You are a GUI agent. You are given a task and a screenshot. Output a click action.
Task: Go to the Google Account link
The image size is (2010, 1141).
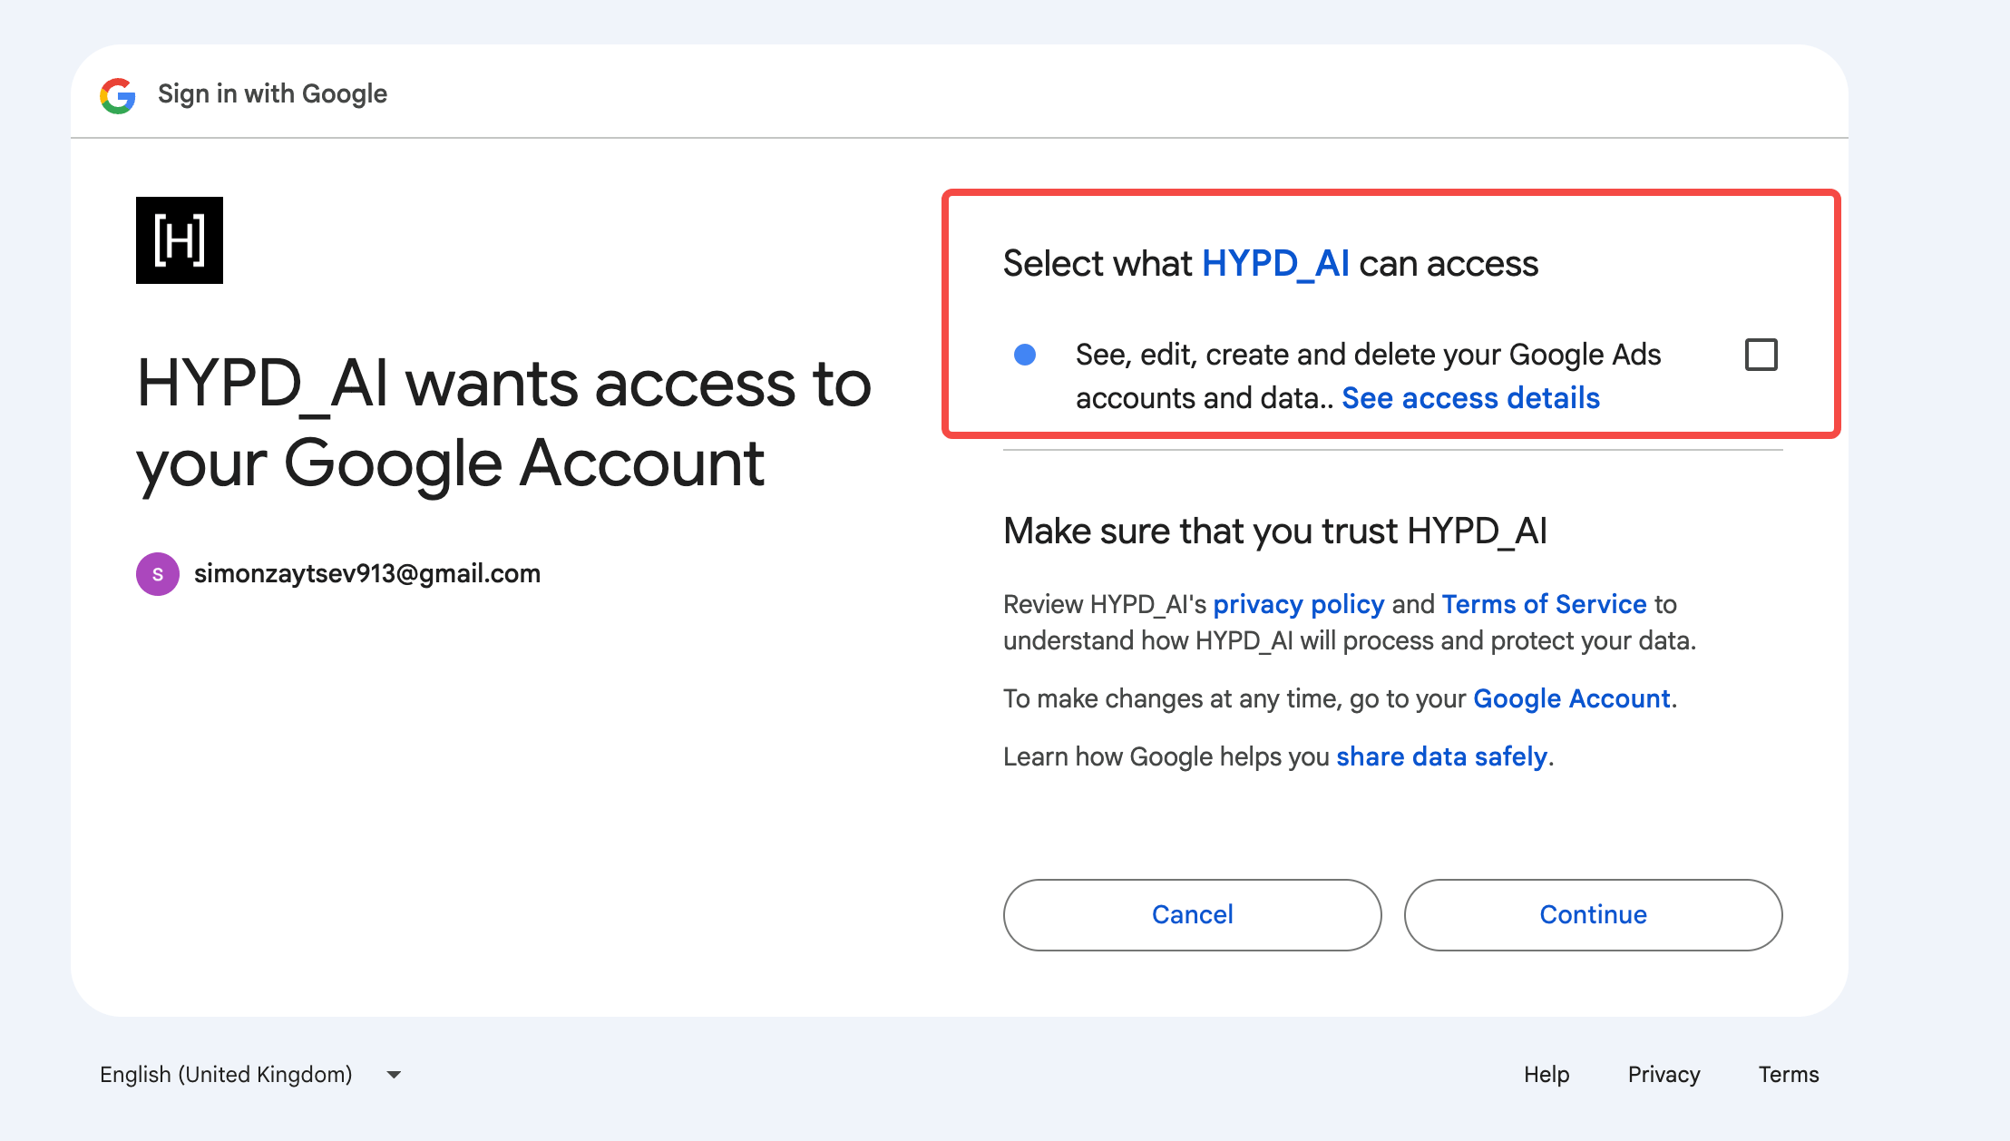point(1572,698)
